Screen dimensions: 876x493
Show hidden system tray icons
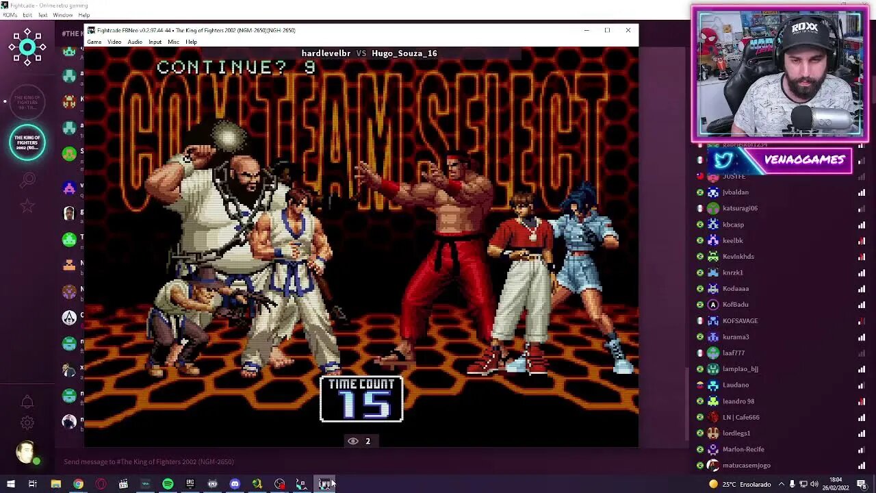(x=782, y=484)
